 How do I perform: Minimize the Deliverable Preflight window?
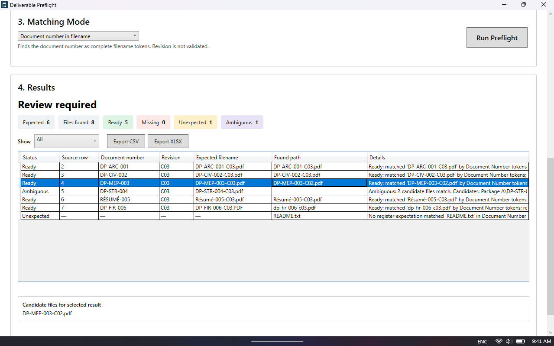coord(505,5)
